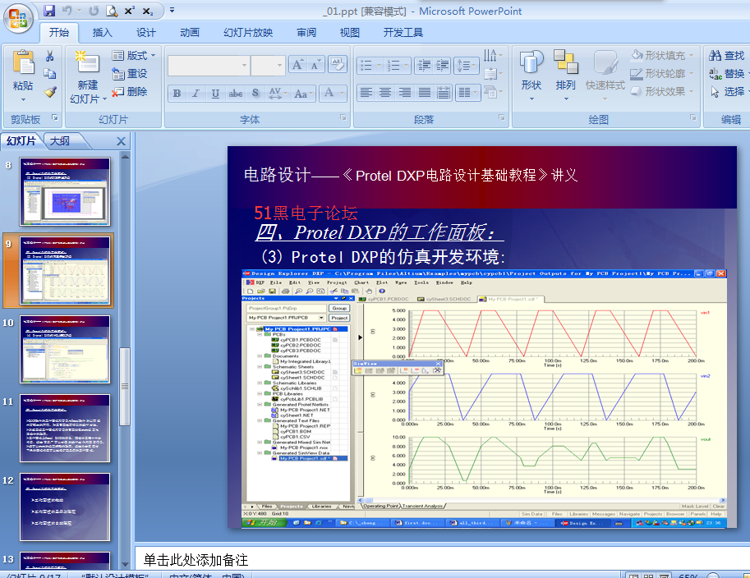Close the slides thumbnail pane
750x578 pixels.
(121, 141)
